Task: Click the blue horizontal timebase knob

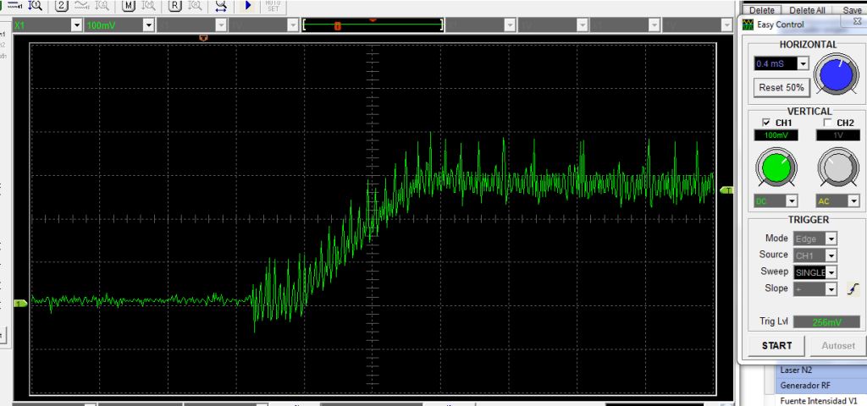Action: [836, 76]
